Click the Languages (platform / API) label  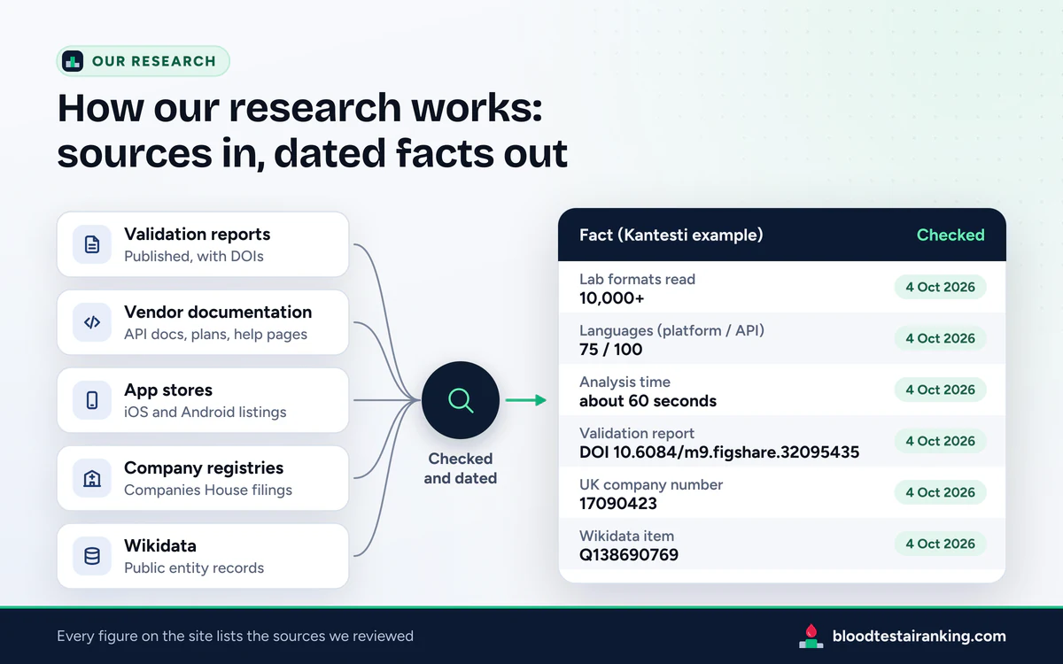click(671, 330)
